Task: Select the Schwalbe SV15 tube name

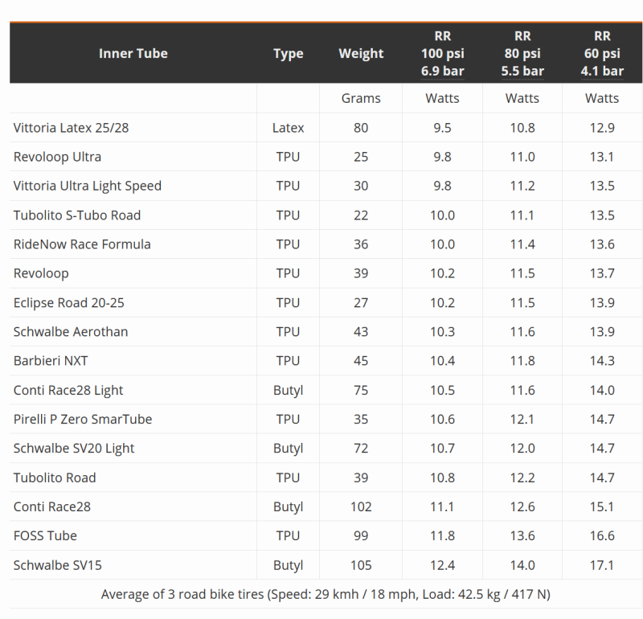Action: [x=58, y=565]
